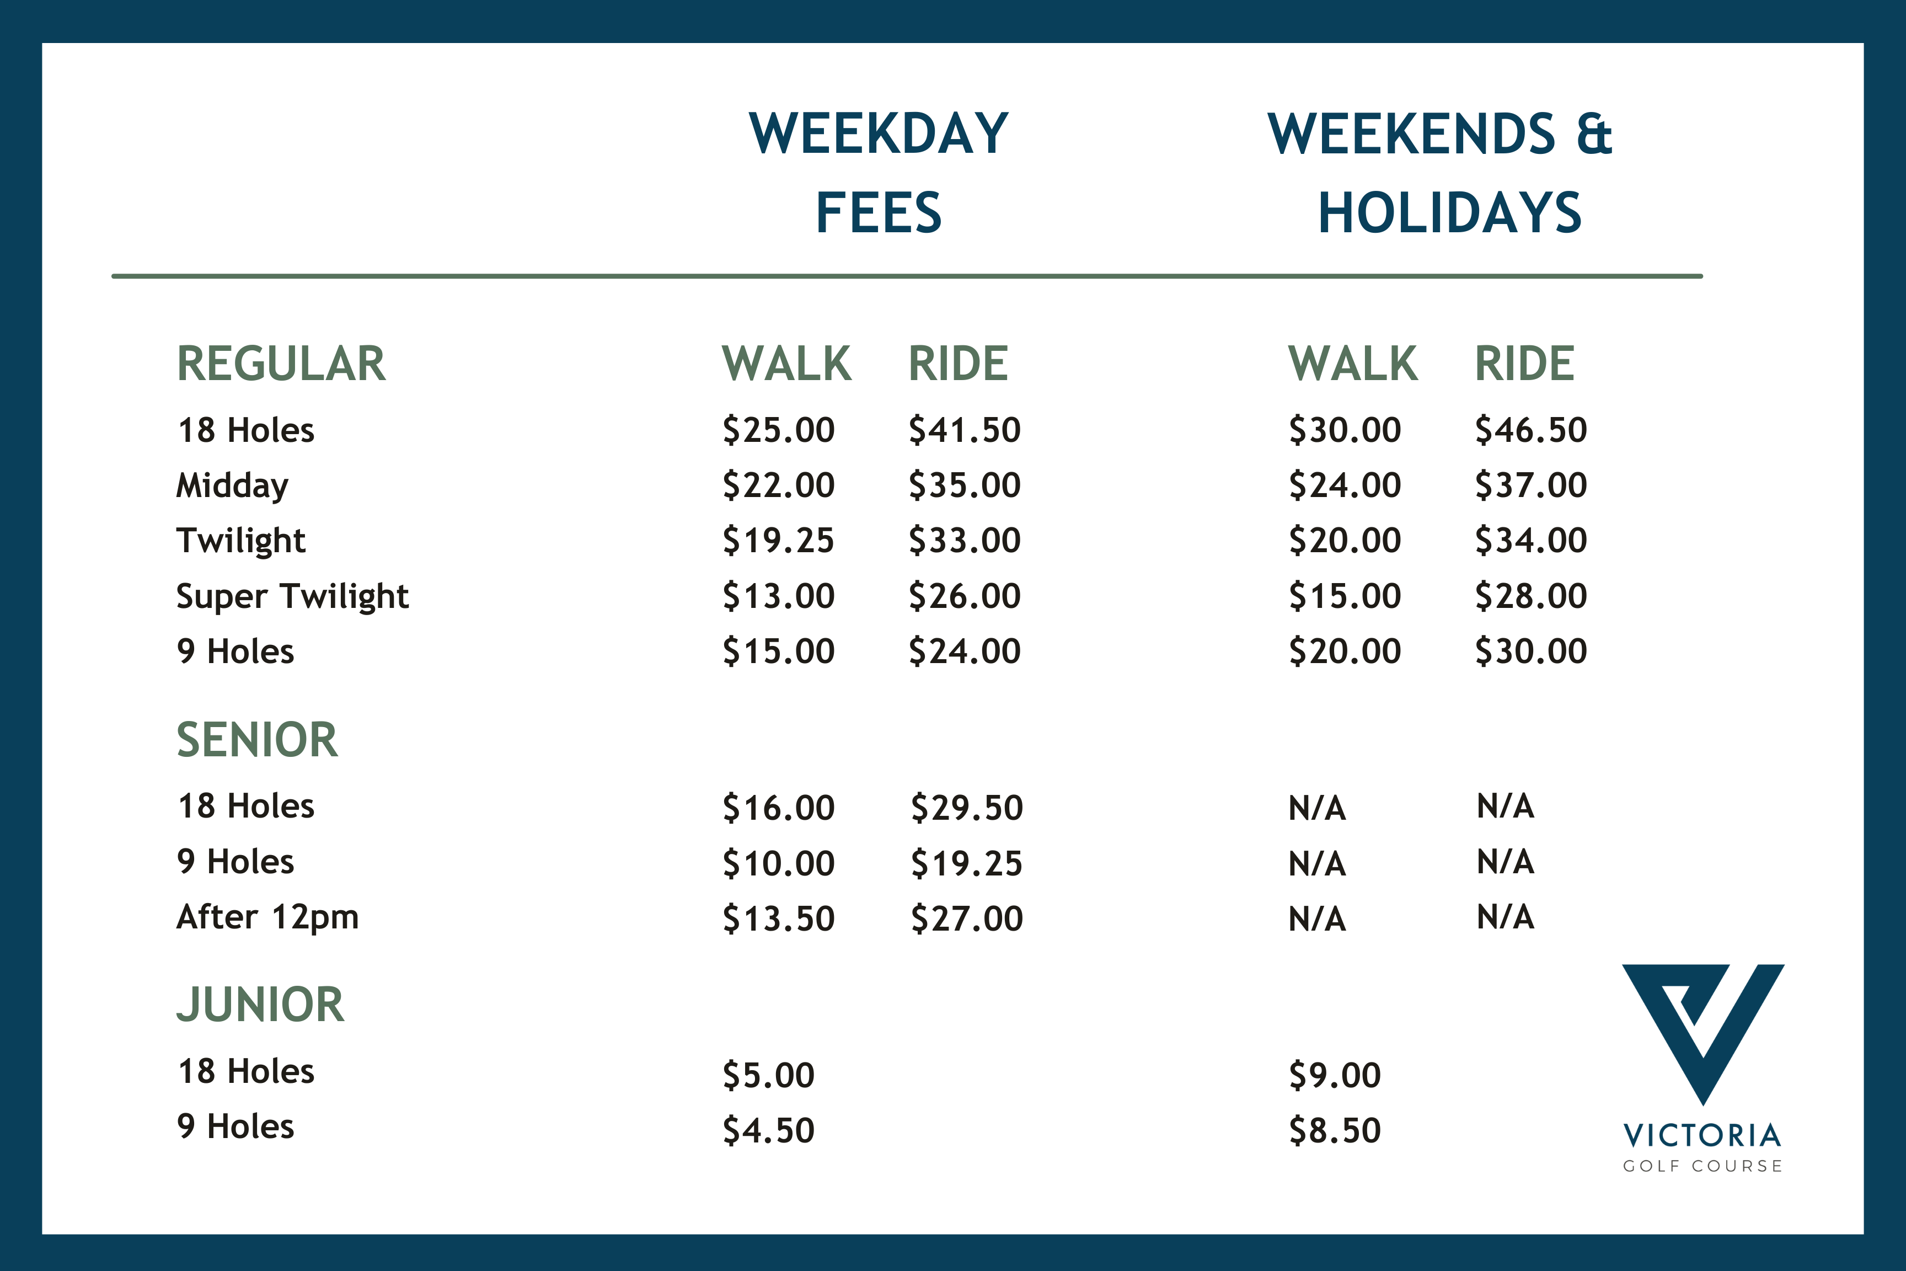Click the After 12pm row label
The height and width of the screenshot is (1271, 1906).
click(x=267, y=917)
